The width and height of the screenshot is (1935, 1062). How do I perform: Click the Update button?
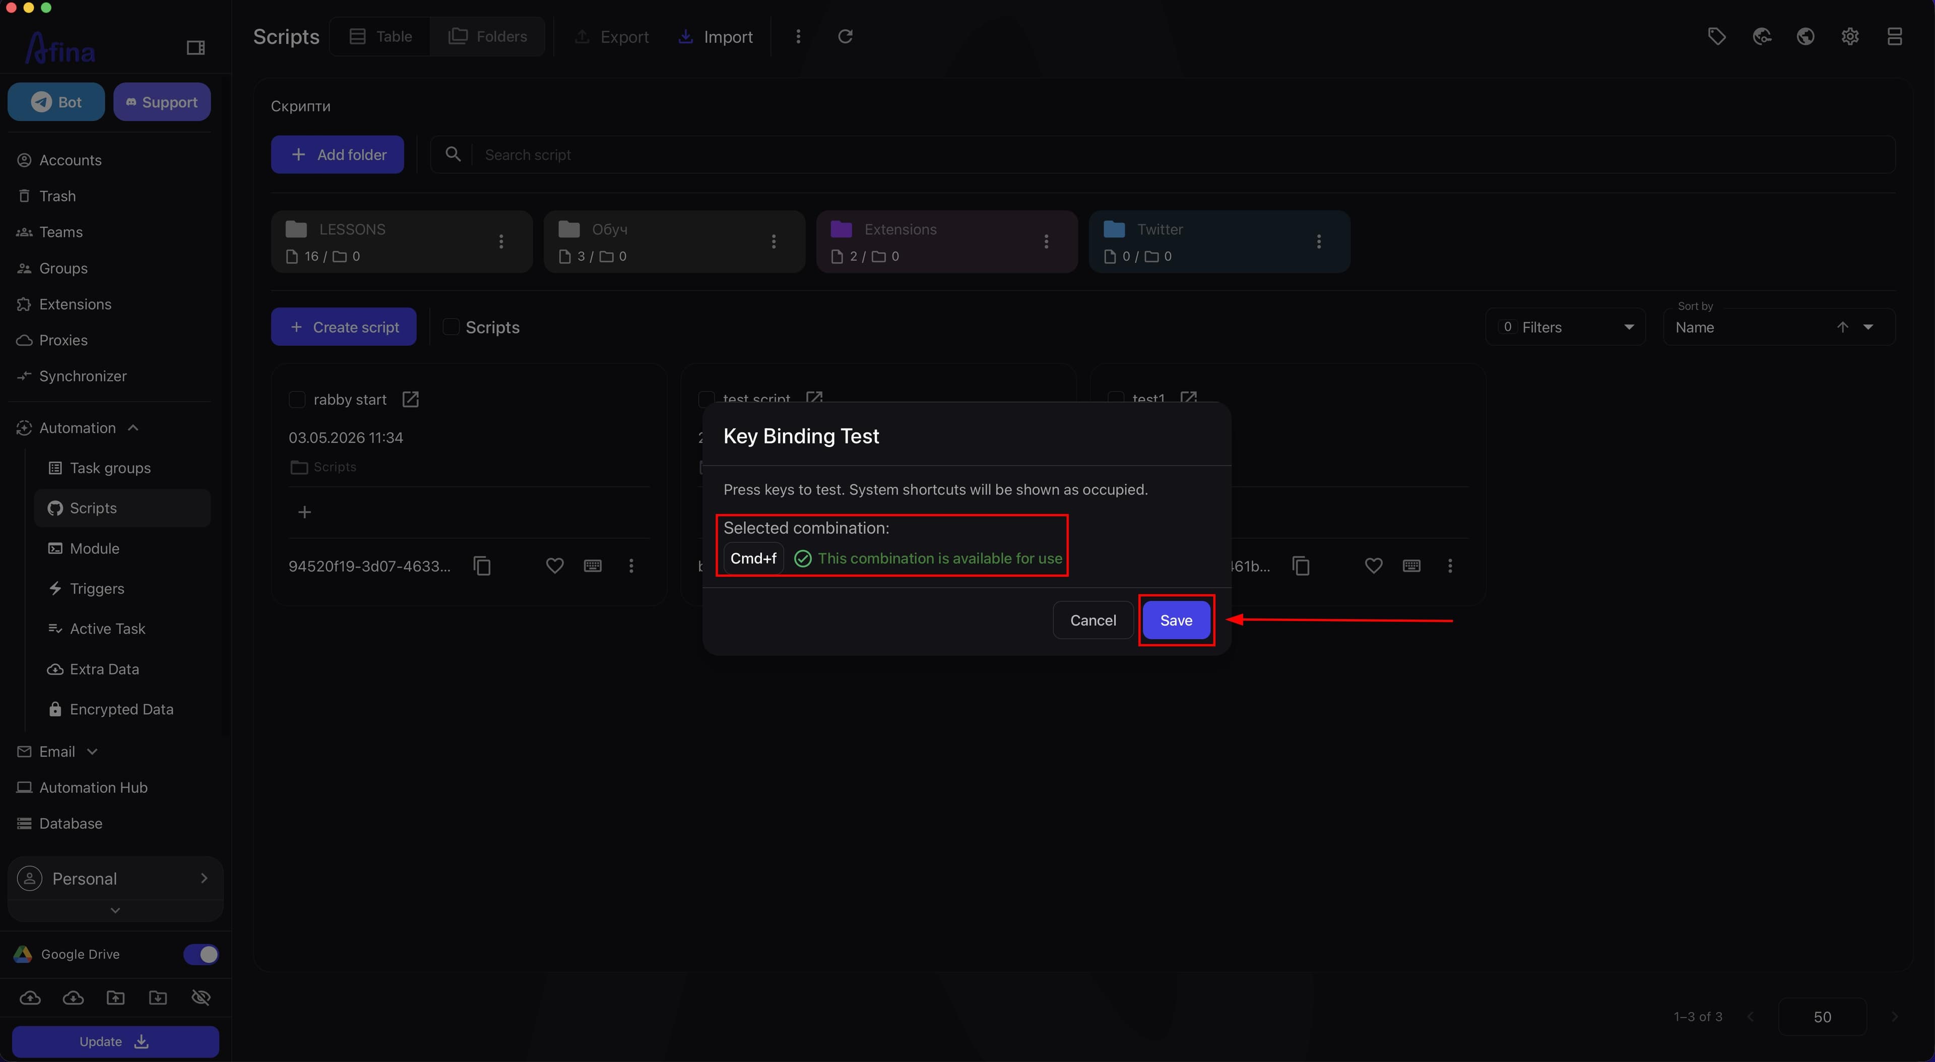pos(115,1042)
